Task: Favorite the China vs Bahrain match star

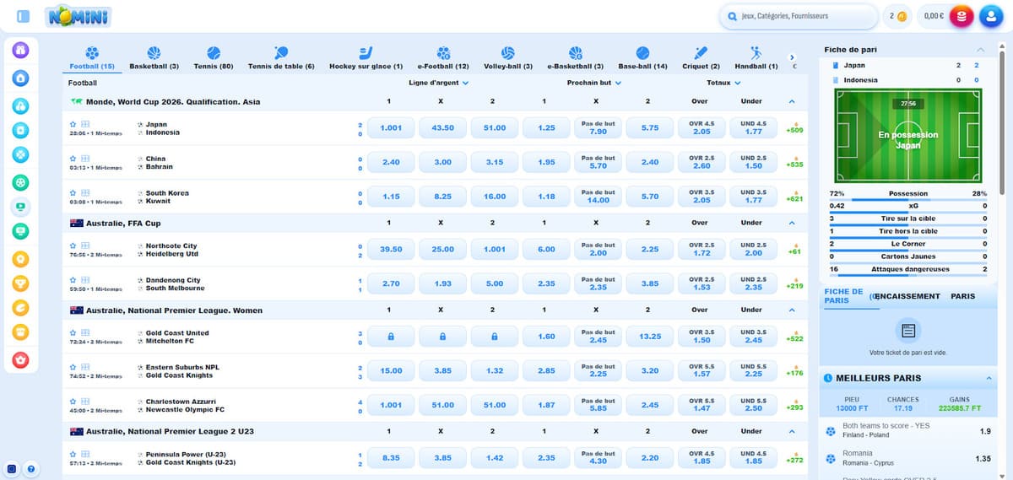Action: click(x=73, y=158)
